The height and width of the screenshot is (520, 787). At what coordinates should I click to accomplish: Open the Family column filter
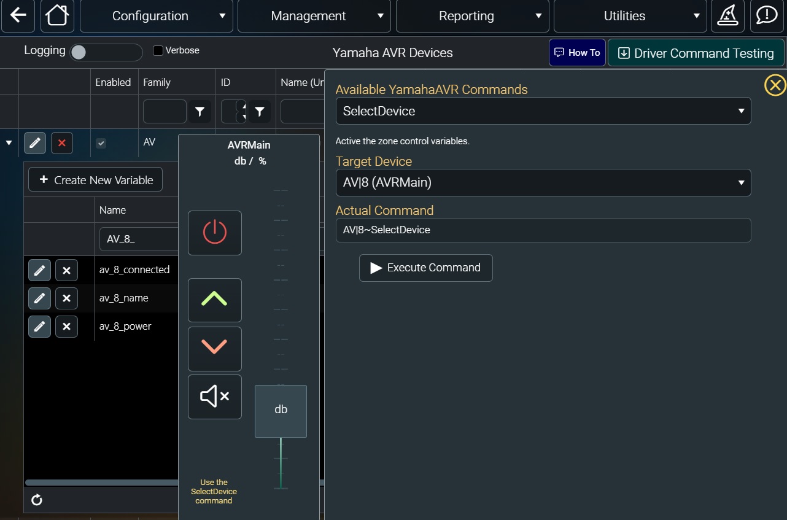(x=200, y=111)
